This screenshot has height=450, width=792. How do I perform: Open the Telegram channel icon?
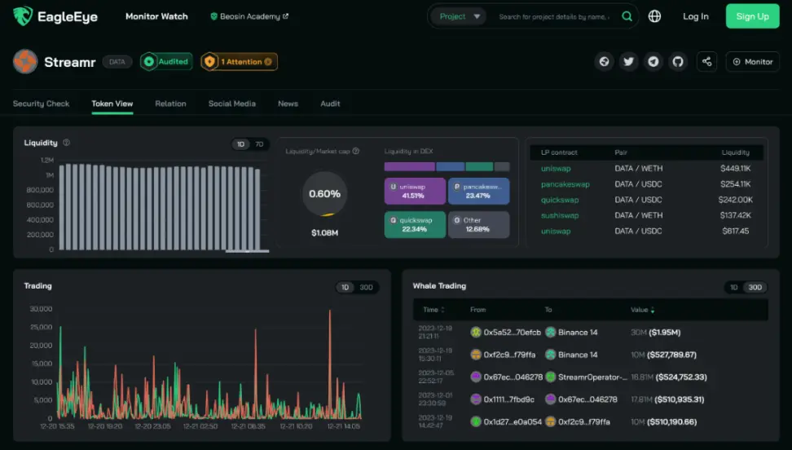click(x=653, y=62)
